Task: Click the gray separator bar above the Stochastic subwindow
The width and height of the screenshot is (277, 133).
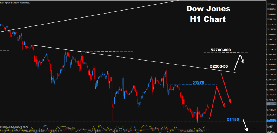Action: point(133,125)
